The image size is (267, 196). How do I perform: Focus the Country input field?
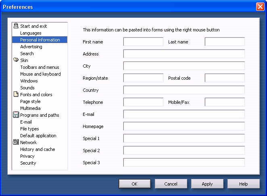point(184,90)
